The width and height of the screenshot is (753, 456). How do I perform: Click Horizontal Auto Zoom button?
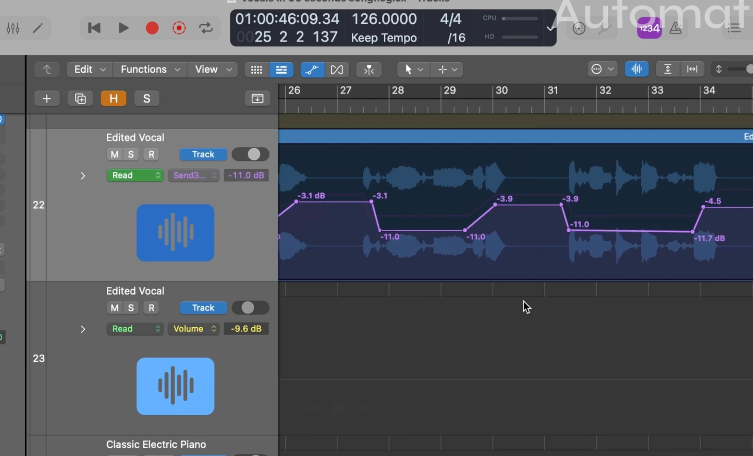click(692, 69)
